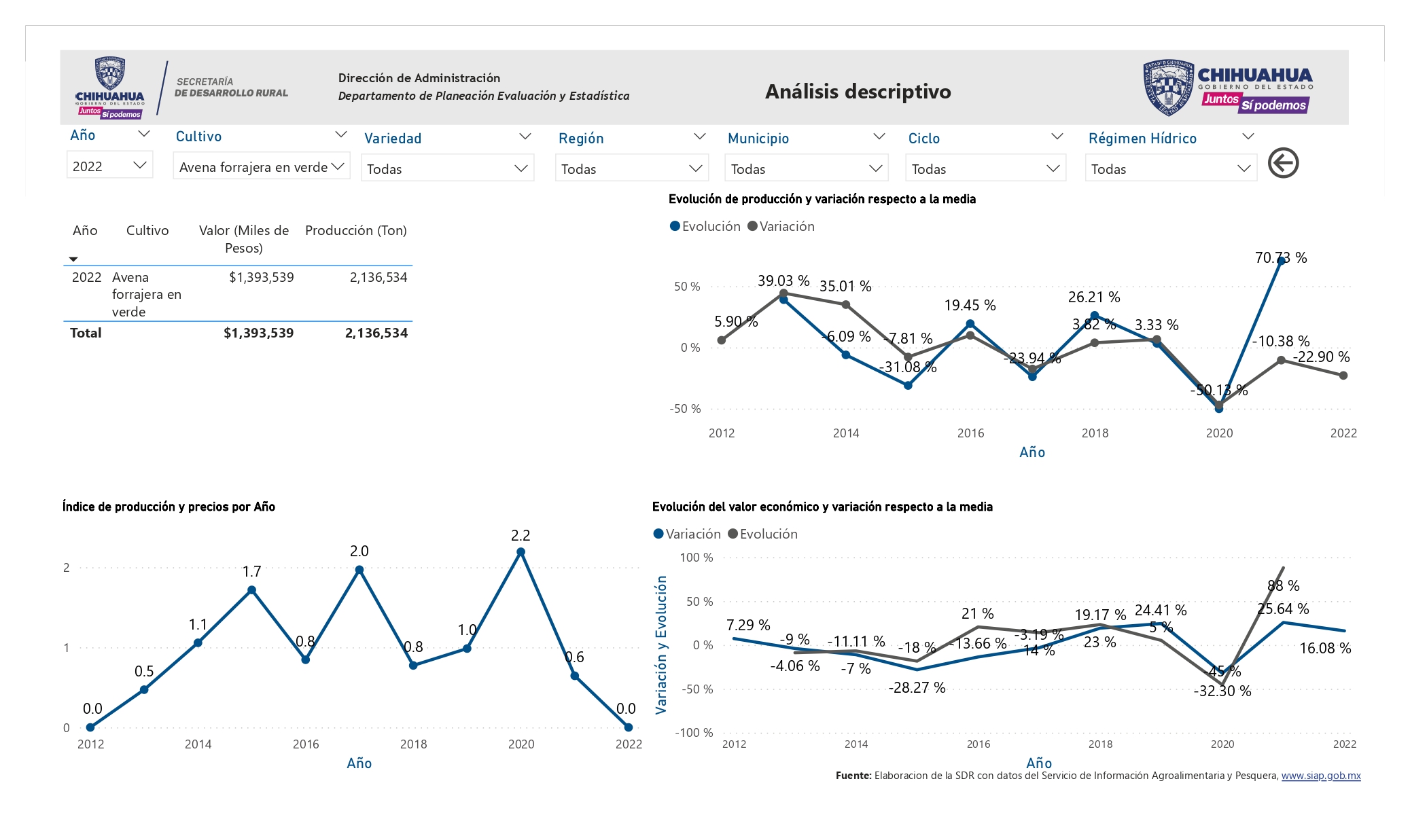
Task: Click the -10.38 % data label
Action: click(x=1281, y=341)
